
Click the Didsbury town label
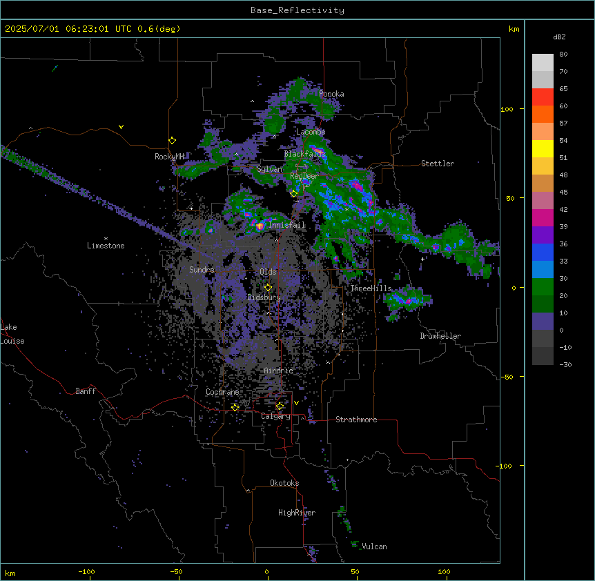(x=264, y=297)
